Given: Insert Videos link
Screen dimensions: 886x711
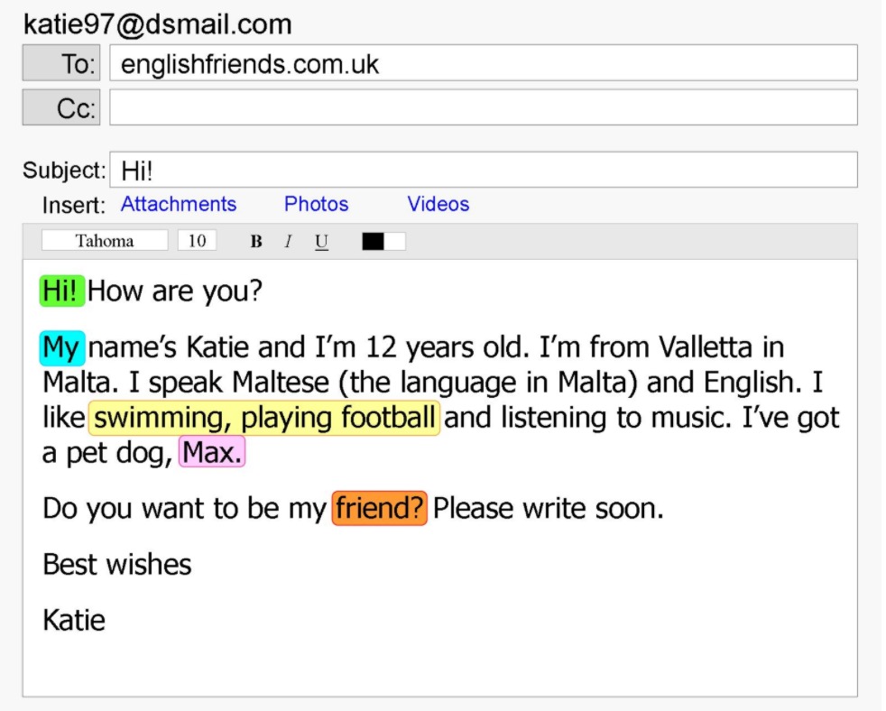Looking at the screenshot, I should [438, 205].
